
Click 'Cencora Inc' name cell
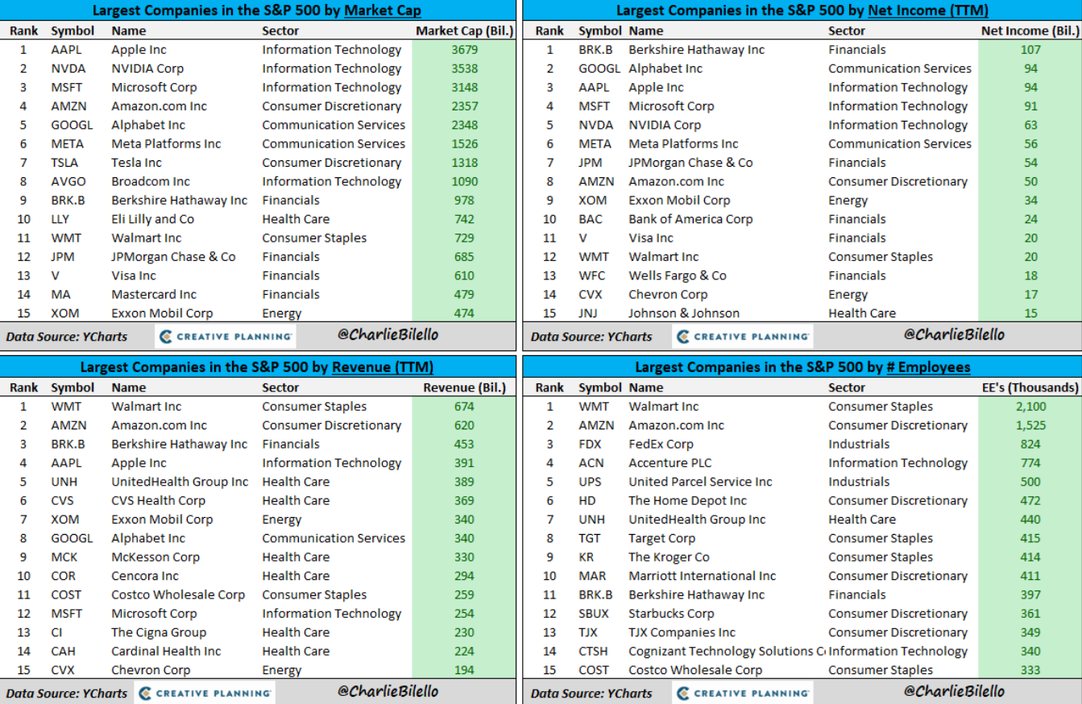145,576
